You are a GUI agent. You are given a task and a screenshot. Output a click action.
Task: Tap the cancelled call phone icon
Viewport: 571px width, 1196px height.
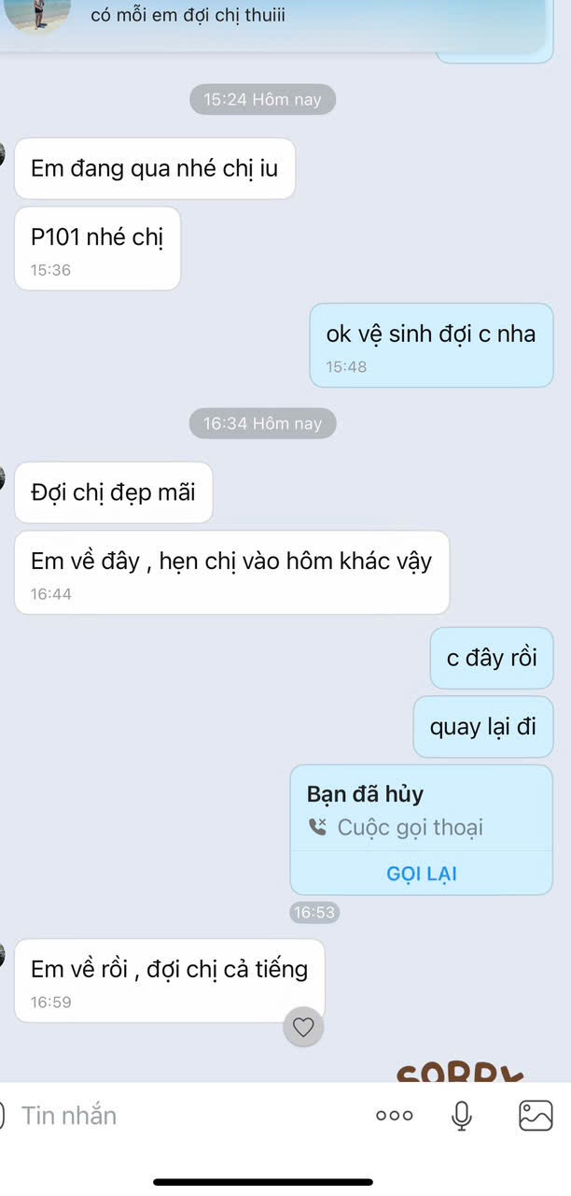317,827
